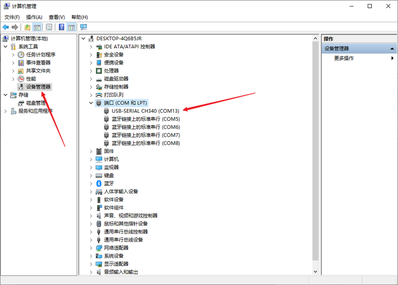The height and width of the screenshot is (285, 398).
Task: Expand the IDE ATA/ATAPI 控制器 node
Action: pos(91,47)
